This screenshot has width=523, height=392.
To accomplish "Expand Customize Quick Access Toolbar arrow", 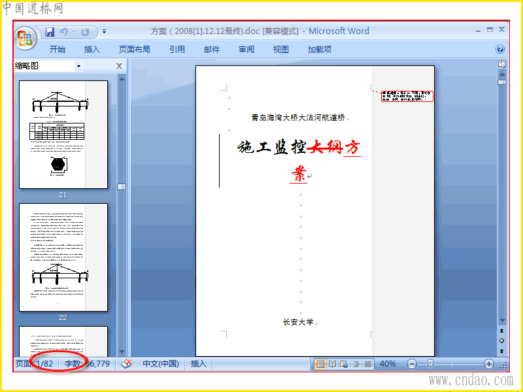I will (x=104, y=32).
